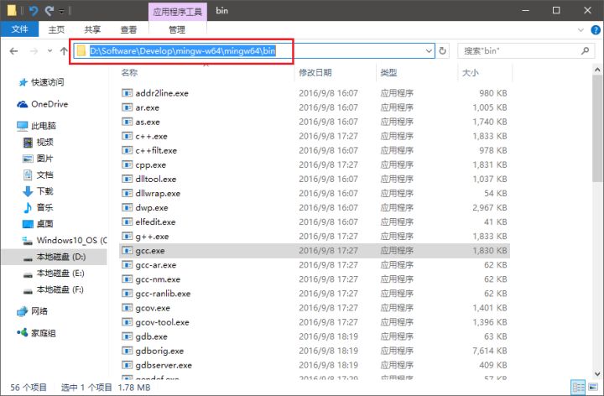Click the undo icon in quick access toolbar

(34, 10)
